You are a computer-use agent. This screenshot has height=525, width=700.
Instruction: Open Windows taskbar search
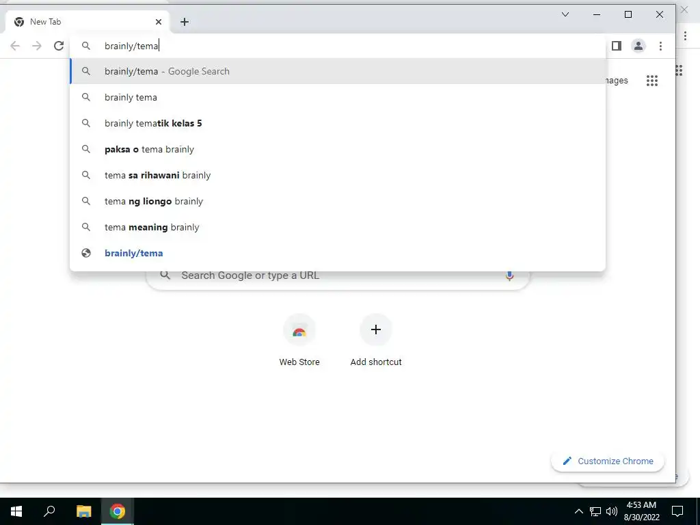(49, 511)
